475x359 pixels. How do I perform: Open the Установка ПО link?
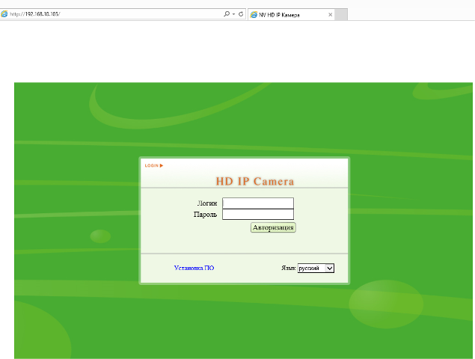coord(194,268)
